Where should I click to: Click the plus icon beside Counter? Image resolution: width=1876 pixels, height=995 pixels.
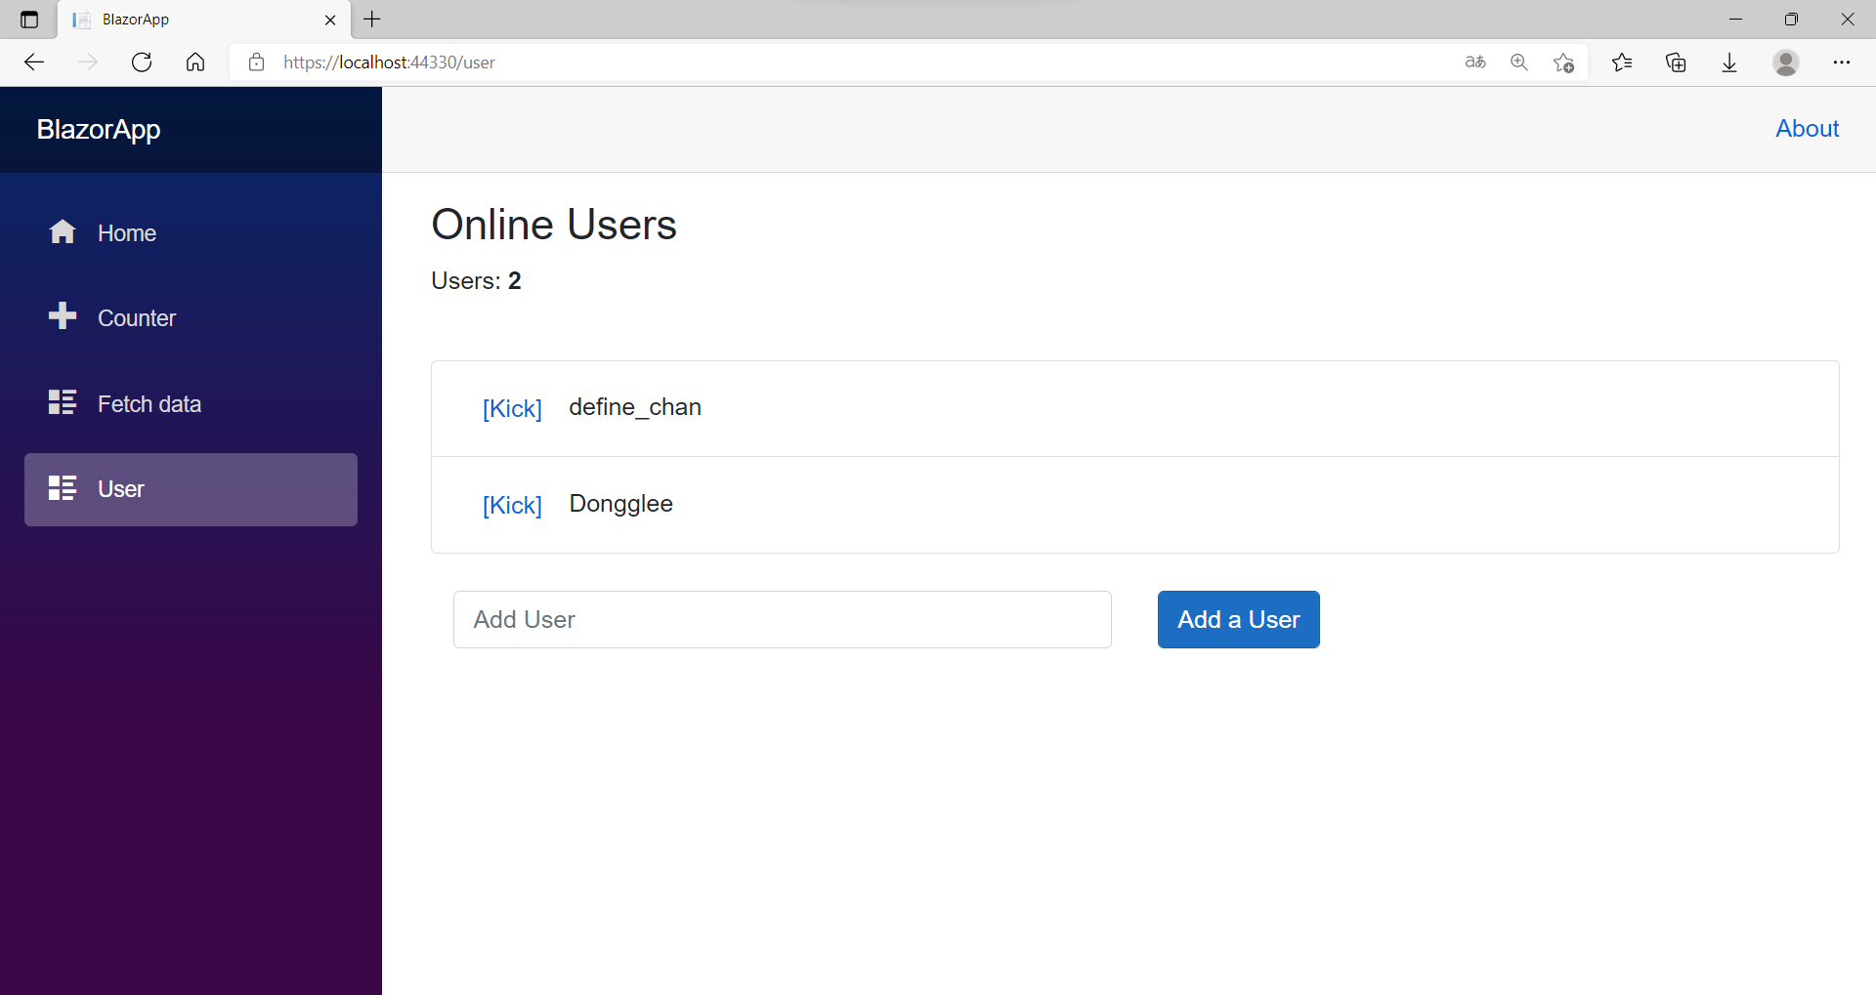click(63, 316)
